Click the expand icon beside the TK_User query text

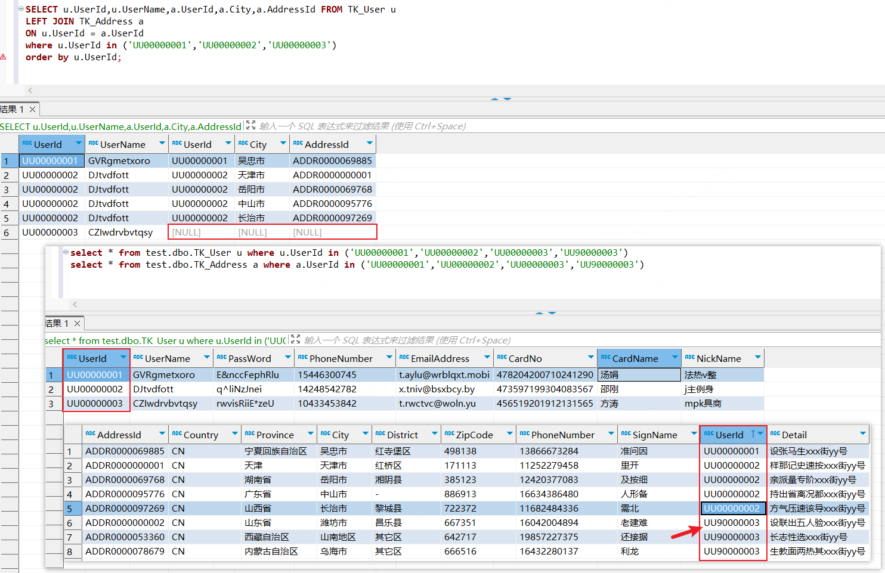(295, 340)
